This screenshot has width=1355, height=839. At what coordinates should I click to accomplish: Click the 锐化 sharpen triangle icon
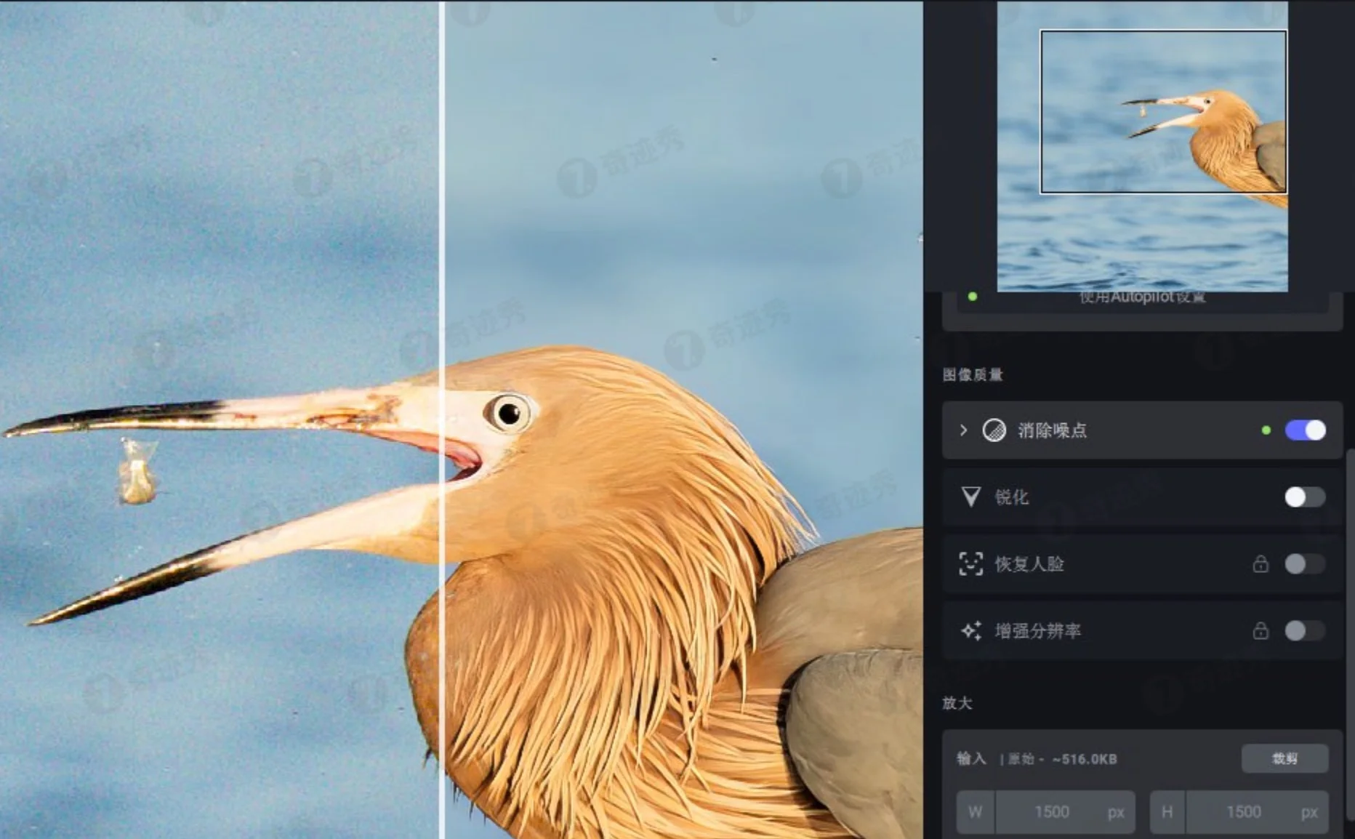972,497
